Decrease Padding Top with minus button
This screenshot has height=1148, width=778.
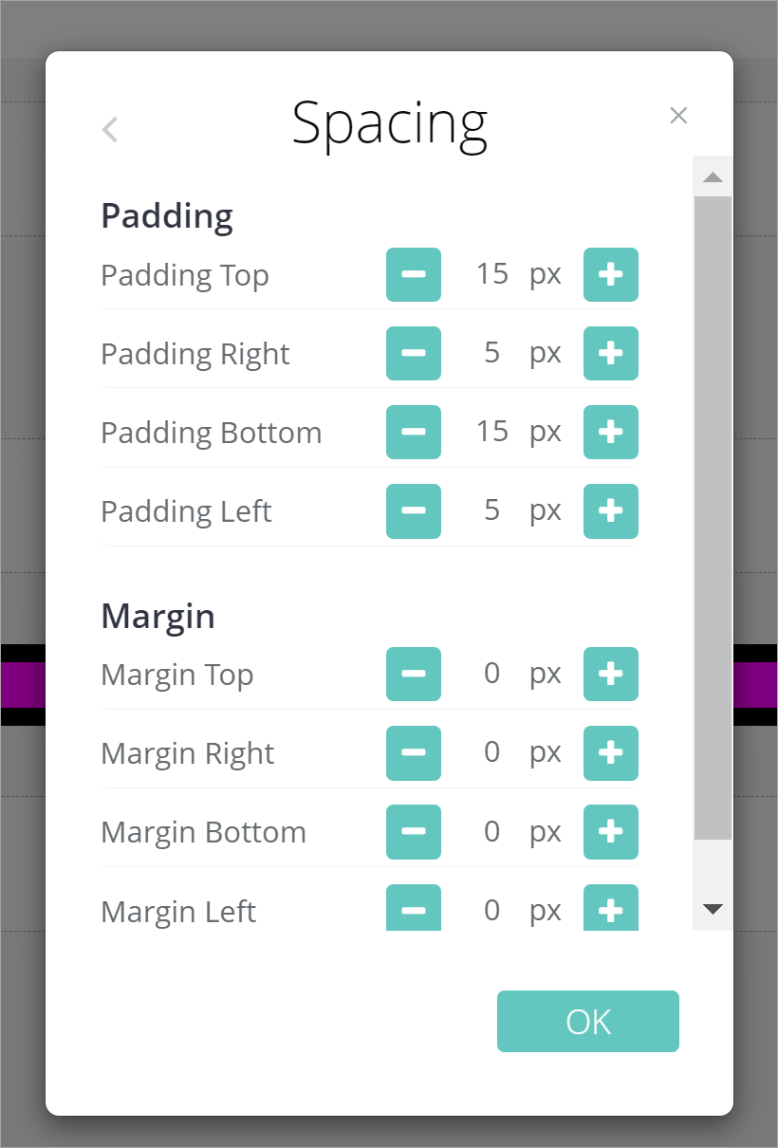414,275
